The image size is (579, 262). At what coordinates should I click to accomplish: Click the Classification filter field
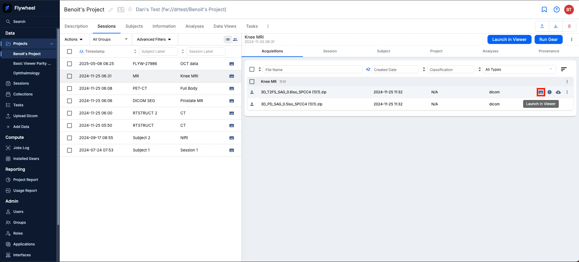coord(450,70)
